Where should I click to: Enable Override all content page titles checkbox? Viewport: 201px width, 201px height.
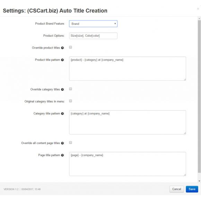70,142
